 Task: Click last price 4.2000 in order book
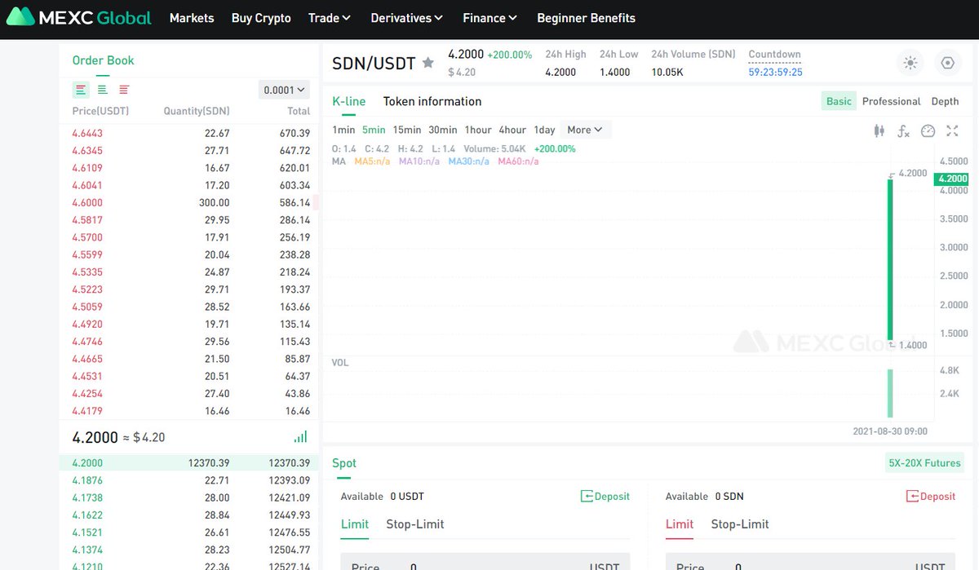[x=94, y=437]
